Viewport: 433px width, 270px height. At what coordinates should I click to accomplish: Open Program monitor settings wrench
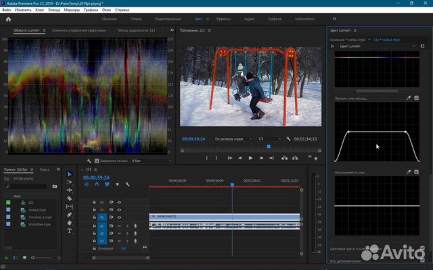point(289,138)
